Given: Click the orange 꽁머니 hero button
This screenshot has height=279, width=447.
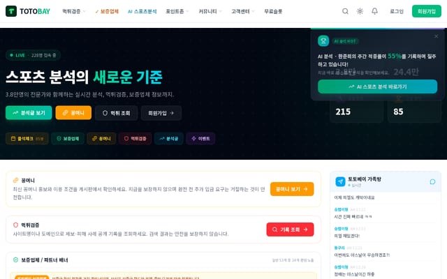Looking at the screenshot, I should (x=73, y=113).
